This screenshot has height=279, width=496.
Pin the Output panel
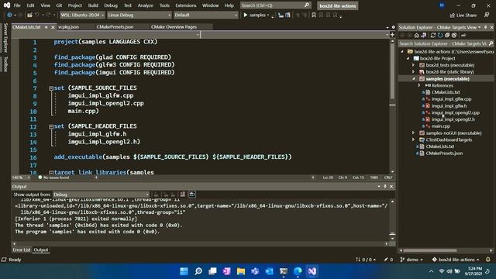pyautogui.click(x=385, y=186)
